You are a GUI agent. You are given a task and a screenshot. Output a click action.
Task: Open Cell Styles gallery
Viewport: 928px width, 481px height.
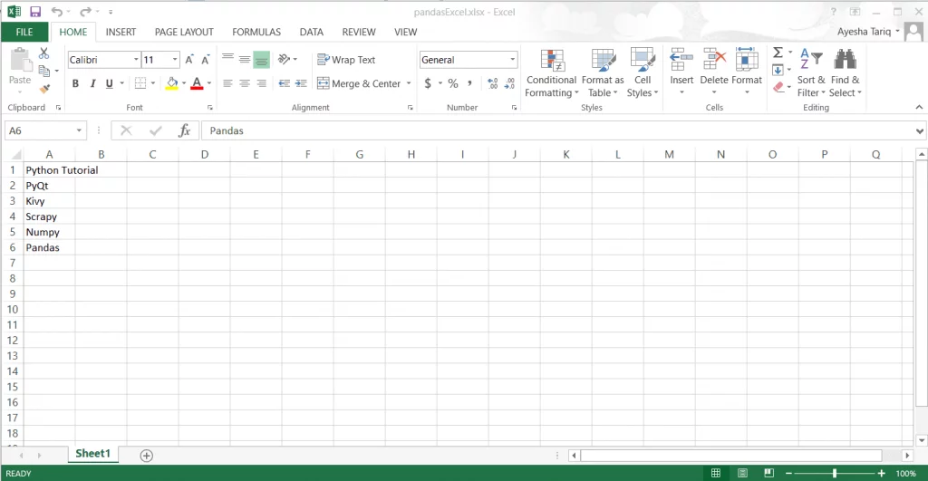tap(643, 73)
